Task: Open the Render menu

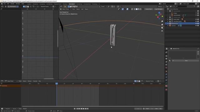Action: [12, 4]
